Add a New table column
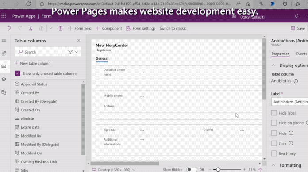 click(33, 63)
